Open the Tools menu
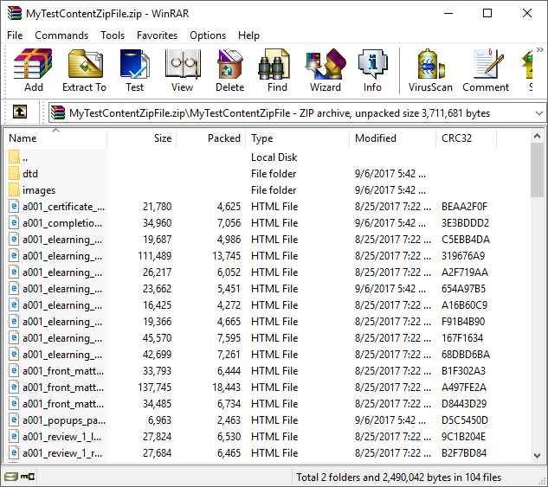Screen dimensions: 548x487 (113, 35)
